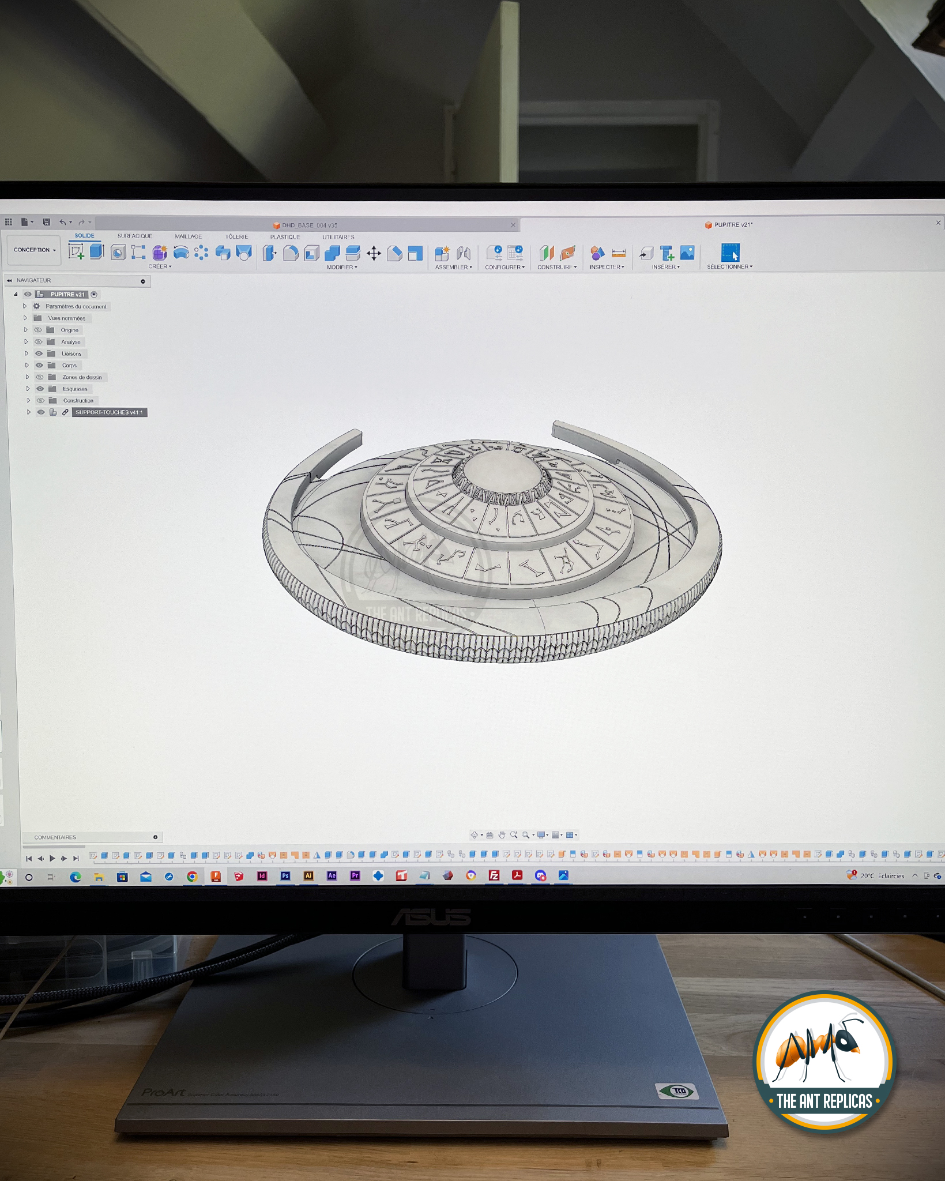Click the Insert Canvas image icon
Screen dimensions: 945x1181
click(687, 253)
